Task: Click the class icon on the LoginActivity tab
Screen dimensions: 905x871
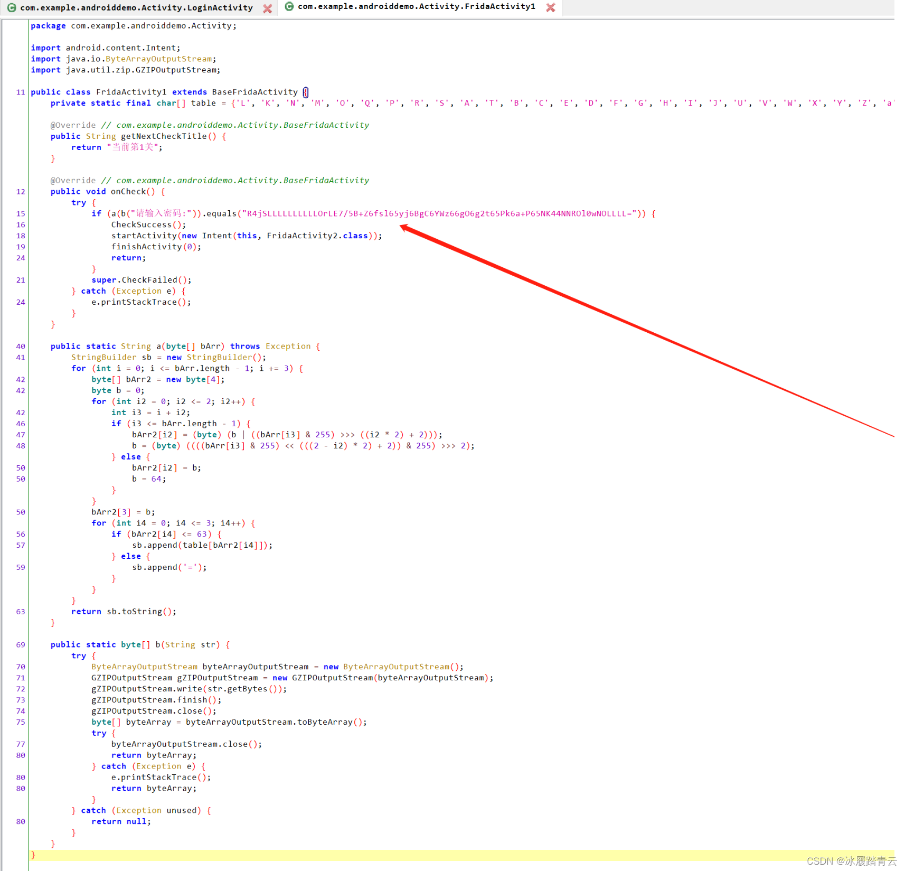Action: (11, 8)
